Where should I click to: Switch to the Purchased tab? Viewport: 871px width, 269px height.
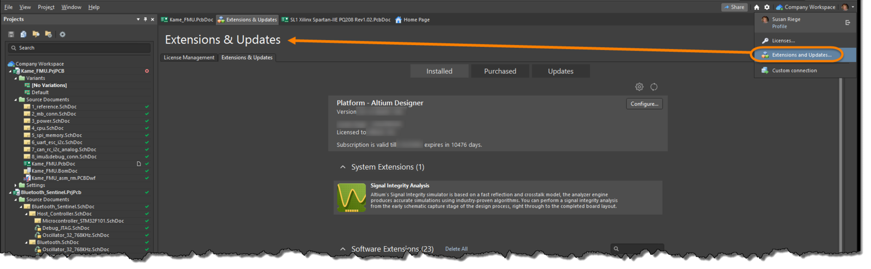point(500,71)
